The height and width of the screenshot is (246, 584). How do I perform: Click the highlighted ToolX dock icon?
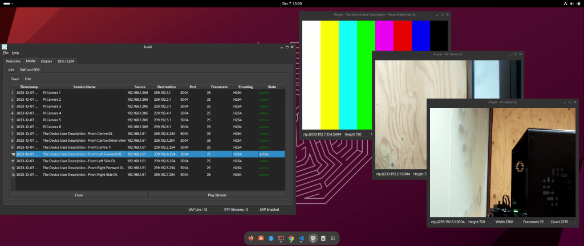point(314,238)
